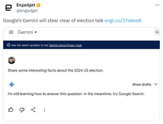Open the tweet's three-dot more options menu

click(157, 5)
